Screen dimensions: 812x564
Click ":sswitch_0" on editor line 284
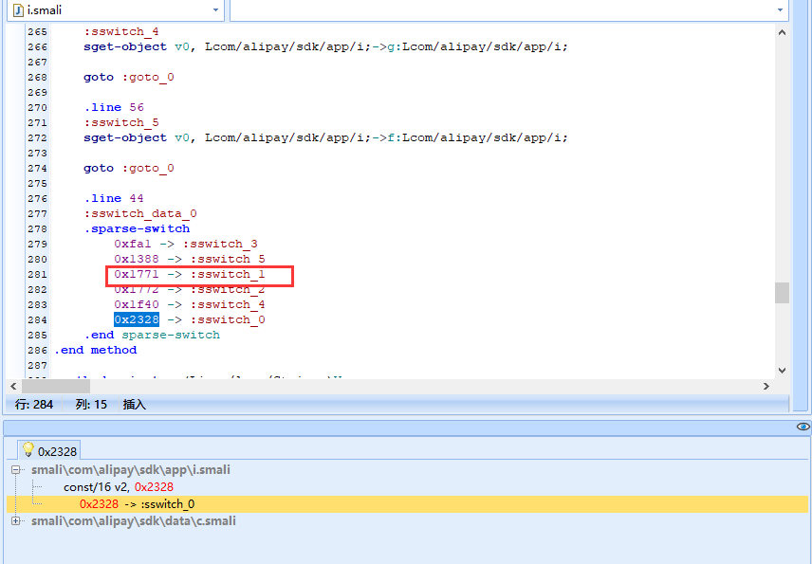(228, 319)
